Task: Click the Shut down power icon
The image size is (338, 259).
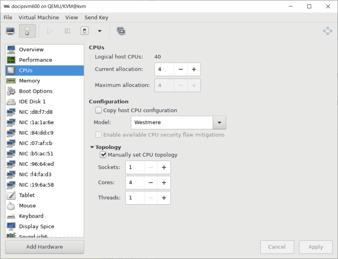Action: 84,31
